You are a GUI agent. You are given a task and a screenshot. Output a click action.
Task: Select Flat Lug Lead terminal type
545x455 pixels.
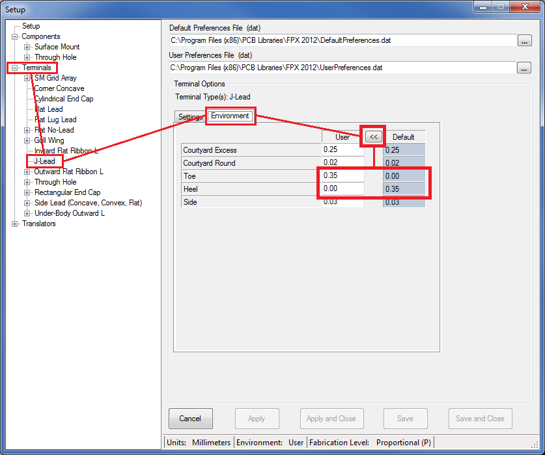click(x=55, y=120)
